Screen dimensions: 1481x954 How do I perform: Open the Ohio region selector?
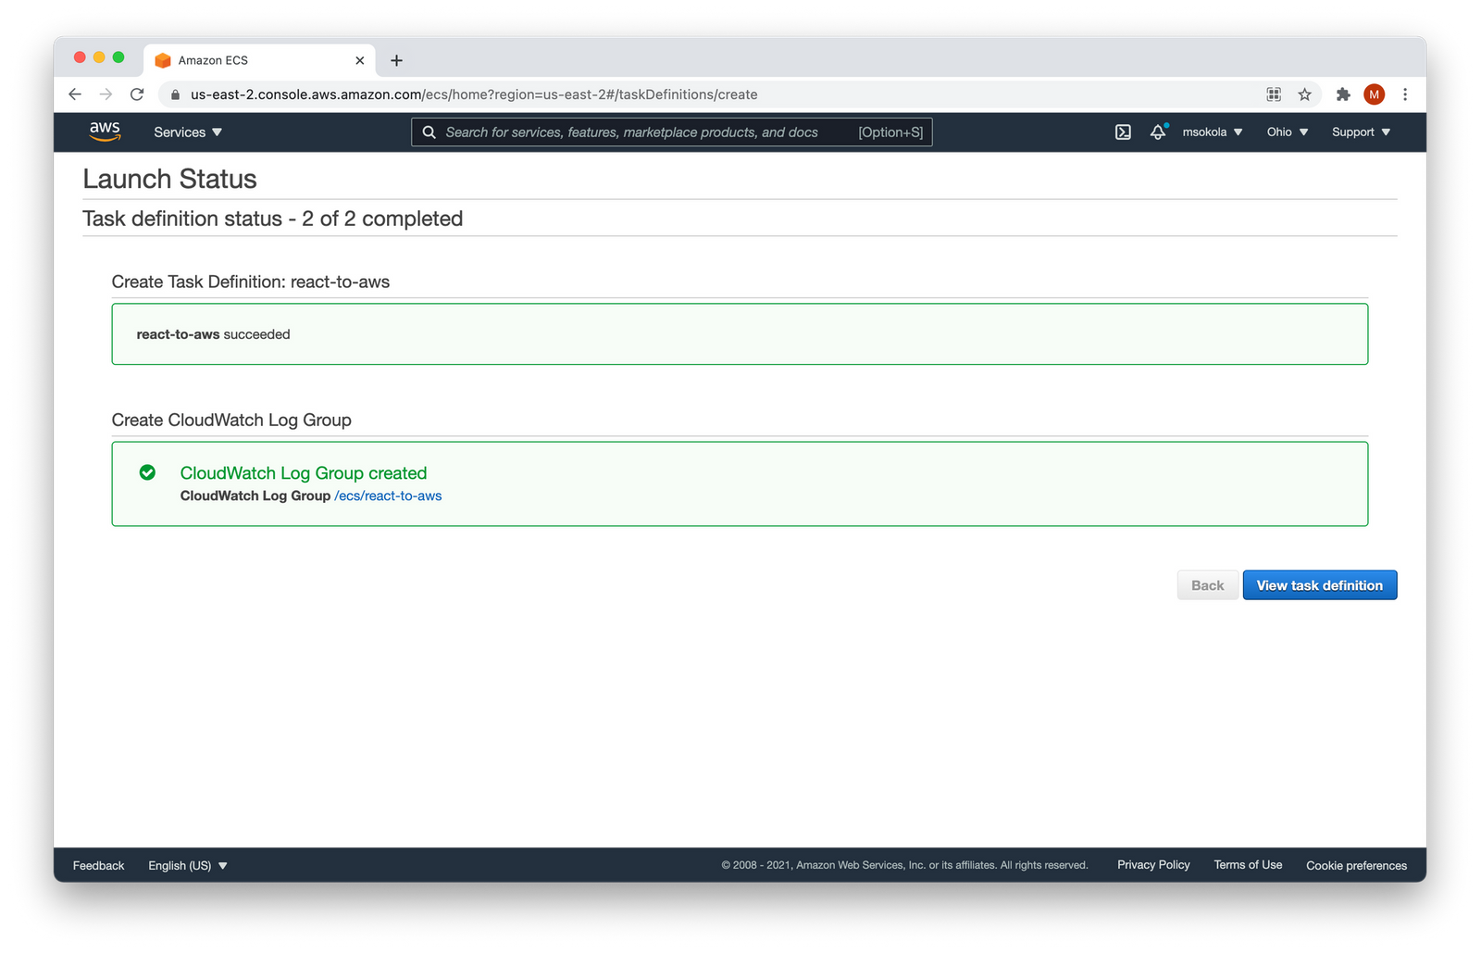pos(1286,132)
